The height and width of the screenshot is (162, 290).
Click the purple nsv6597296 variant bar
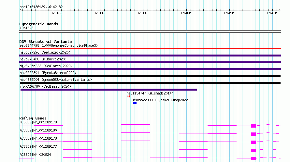[x=150, y=56]
